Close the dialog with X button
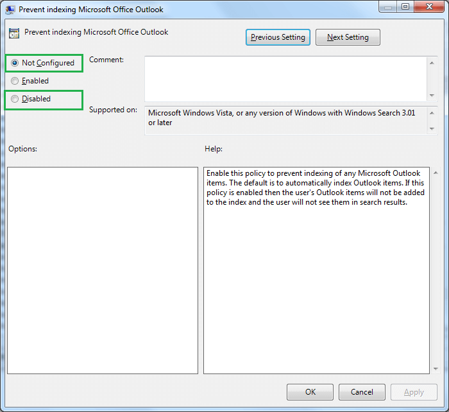Screen dimensions: 449x412 point(429,7)
